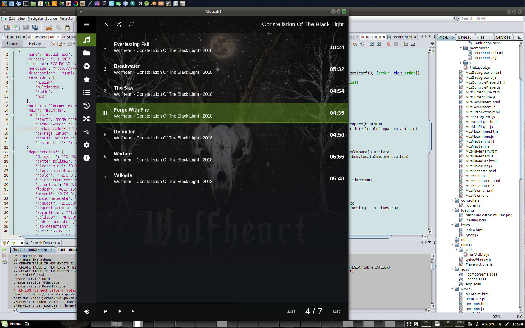Screen dimensions: 525x328
Task: Click the Source view button
Action: pos(12,43)
